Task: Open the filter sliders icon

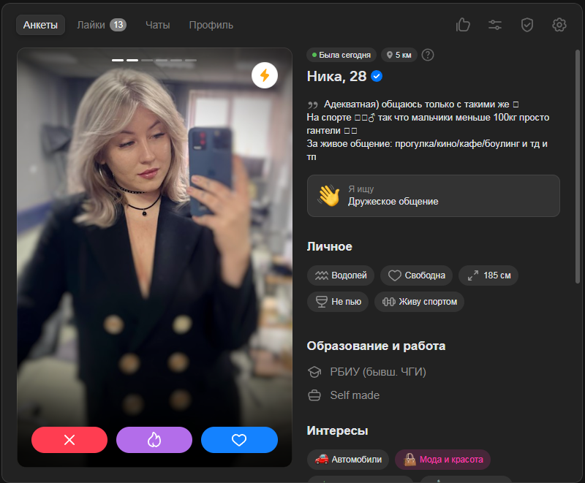Action: pyautogui.click(x=495, y=25)
